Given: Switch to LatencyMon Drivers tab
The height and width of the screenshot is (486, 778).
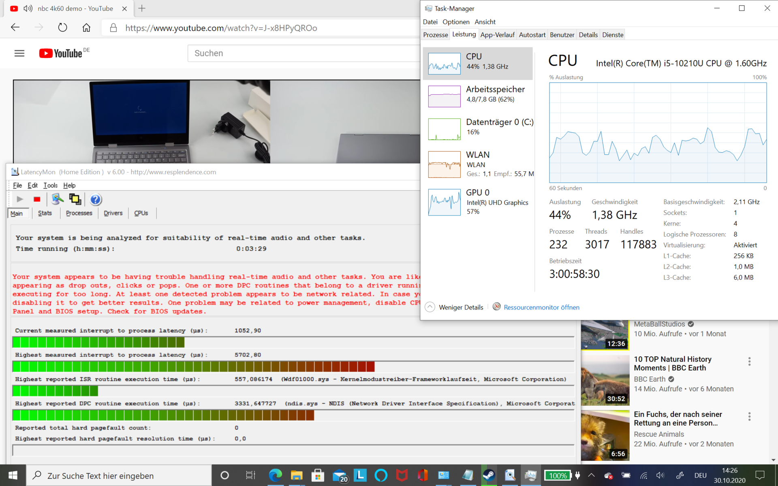Looking at the screenshot, I should click(113, 213).
